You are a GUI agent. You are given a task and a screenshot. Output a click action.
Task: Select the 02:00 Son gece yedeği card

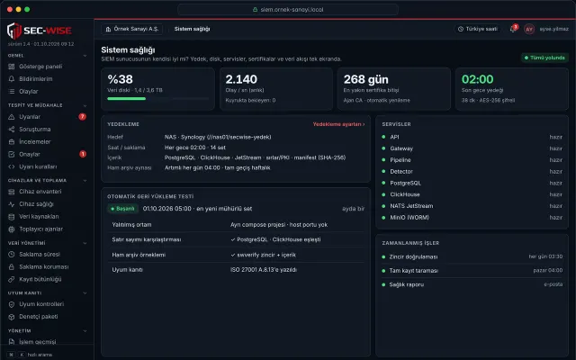pyautogui.click(x=512, y=89)
